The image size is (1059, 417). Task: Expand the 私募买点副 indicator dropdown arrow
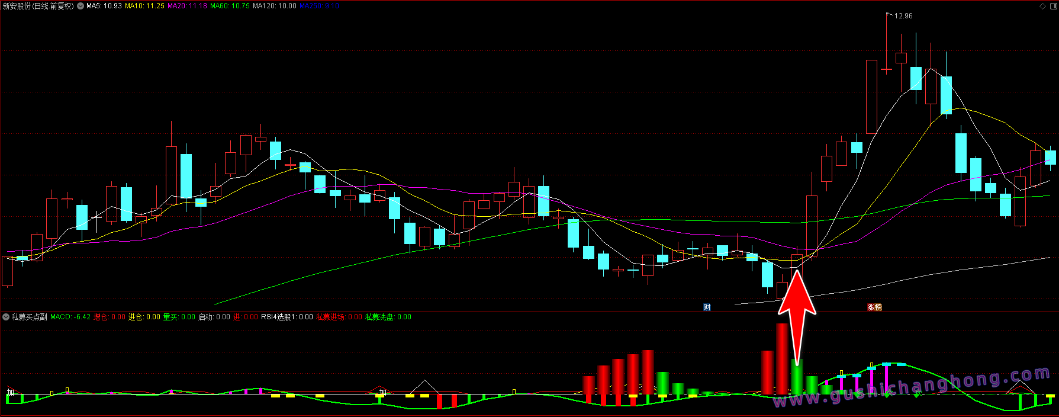[6, 317]
